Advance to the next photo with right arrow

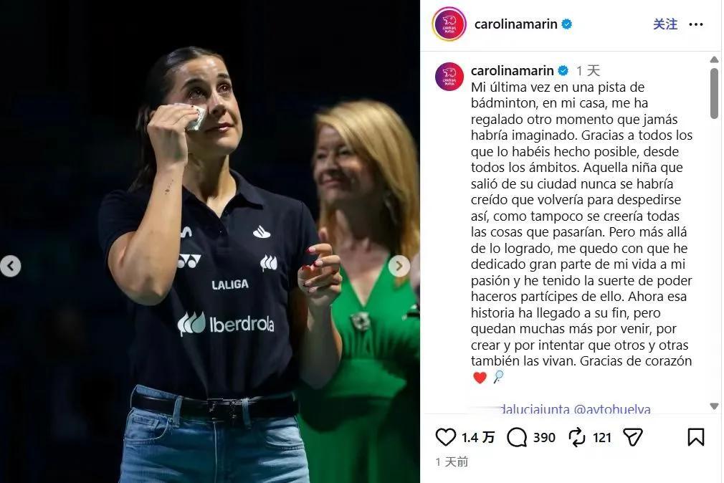pyautogui.click(x=399, y=266)
